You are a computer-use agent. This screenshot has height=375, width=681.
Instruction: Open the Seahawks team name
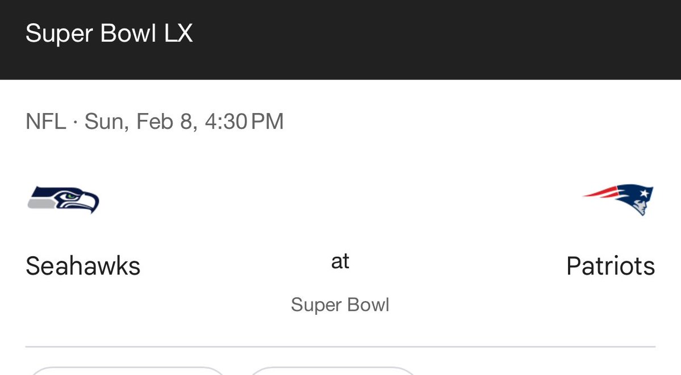[83, 266]
